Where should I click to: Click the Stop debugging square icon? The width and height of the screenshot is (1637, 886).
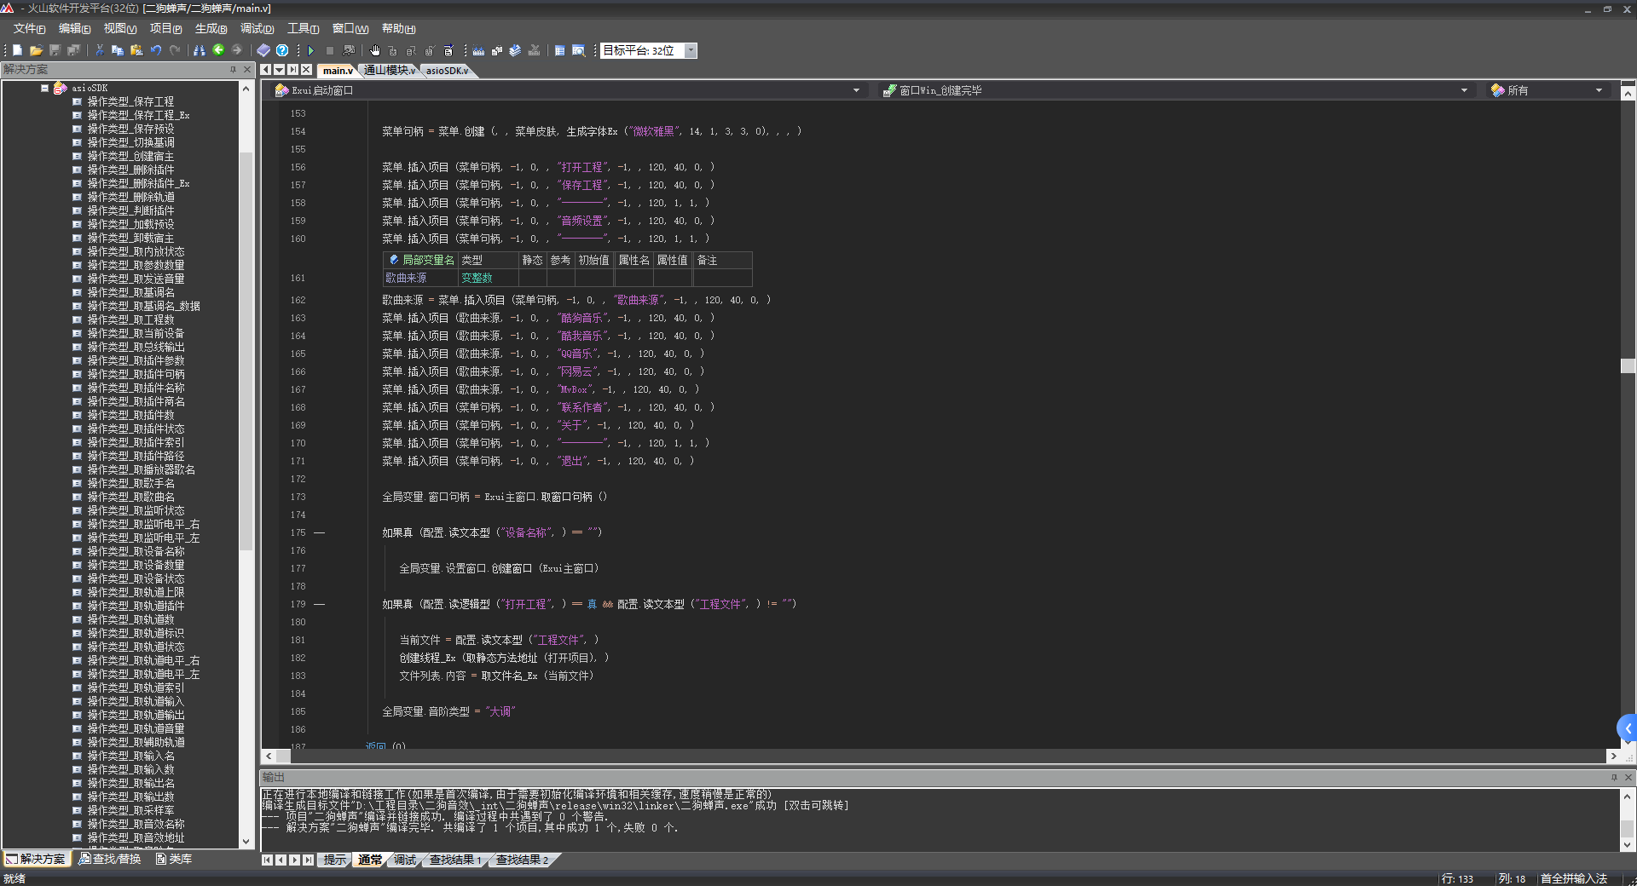330,50
